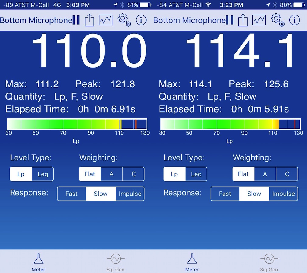Viewport: 307px width, 273px height.
Task: Tap the info icon on the right screen
Action: click(x=294, y=20)
